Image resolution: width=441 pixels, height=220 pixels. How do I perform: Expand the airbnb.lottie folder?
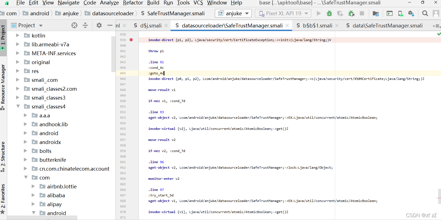click(33, 186)
